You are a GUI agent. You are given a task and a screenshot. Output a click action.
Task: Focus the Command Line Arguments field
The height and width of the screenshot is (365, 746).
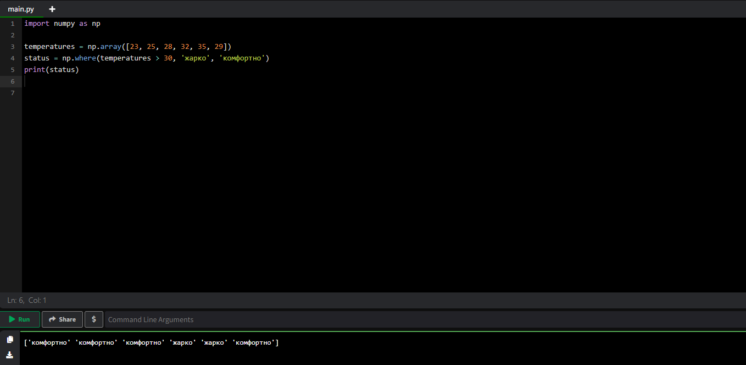[x=425, y=319]
